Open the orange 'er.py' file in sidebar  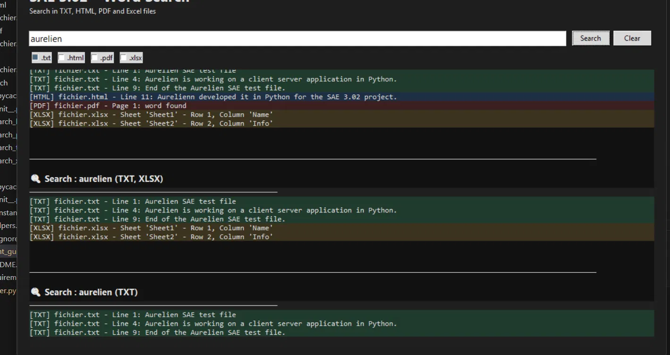(8, 291)
